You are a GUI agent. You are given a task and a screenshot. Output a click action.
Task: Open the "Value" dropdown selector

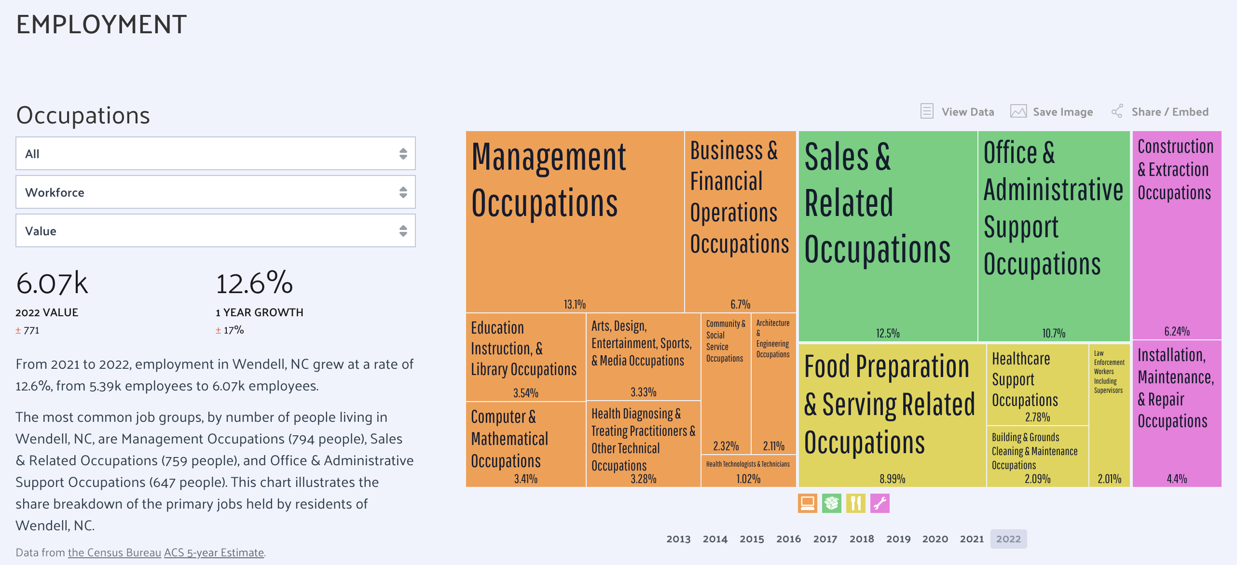pos(215,231)
